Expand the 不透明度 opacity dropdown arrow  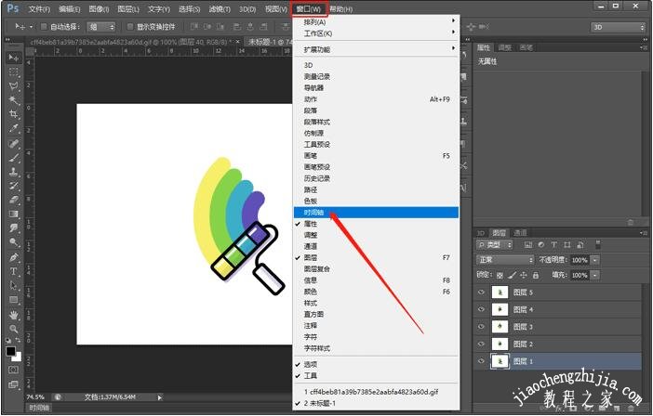tap(595, 260)
